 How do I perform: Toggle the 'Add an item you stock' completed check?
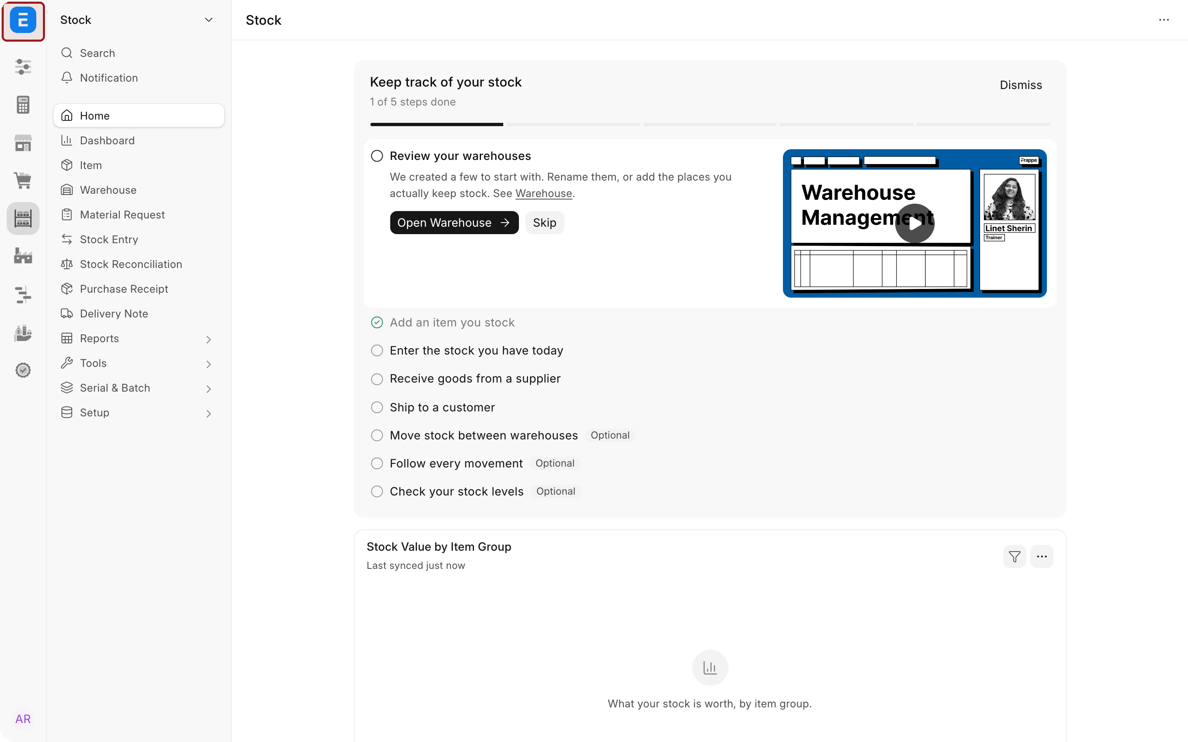coord(377,322)
